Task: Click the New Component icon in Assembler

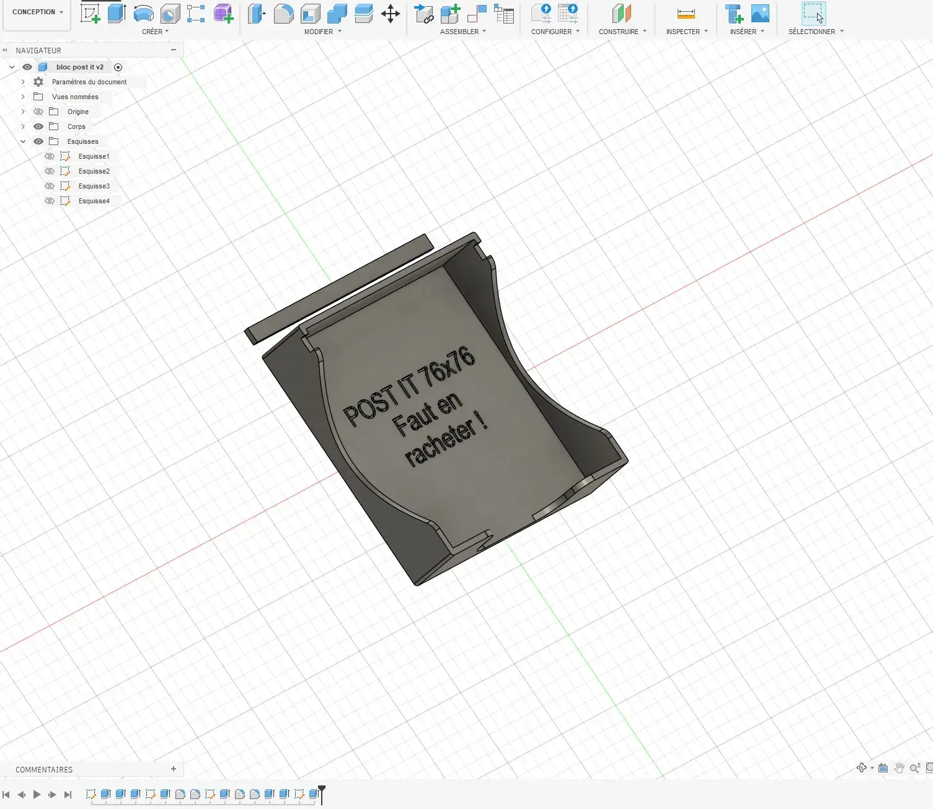Action: 451,14
